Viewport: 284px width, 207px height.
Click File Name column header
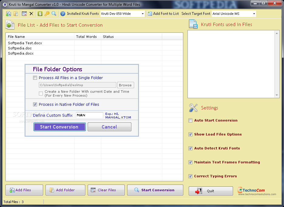[x=40, y=37]
